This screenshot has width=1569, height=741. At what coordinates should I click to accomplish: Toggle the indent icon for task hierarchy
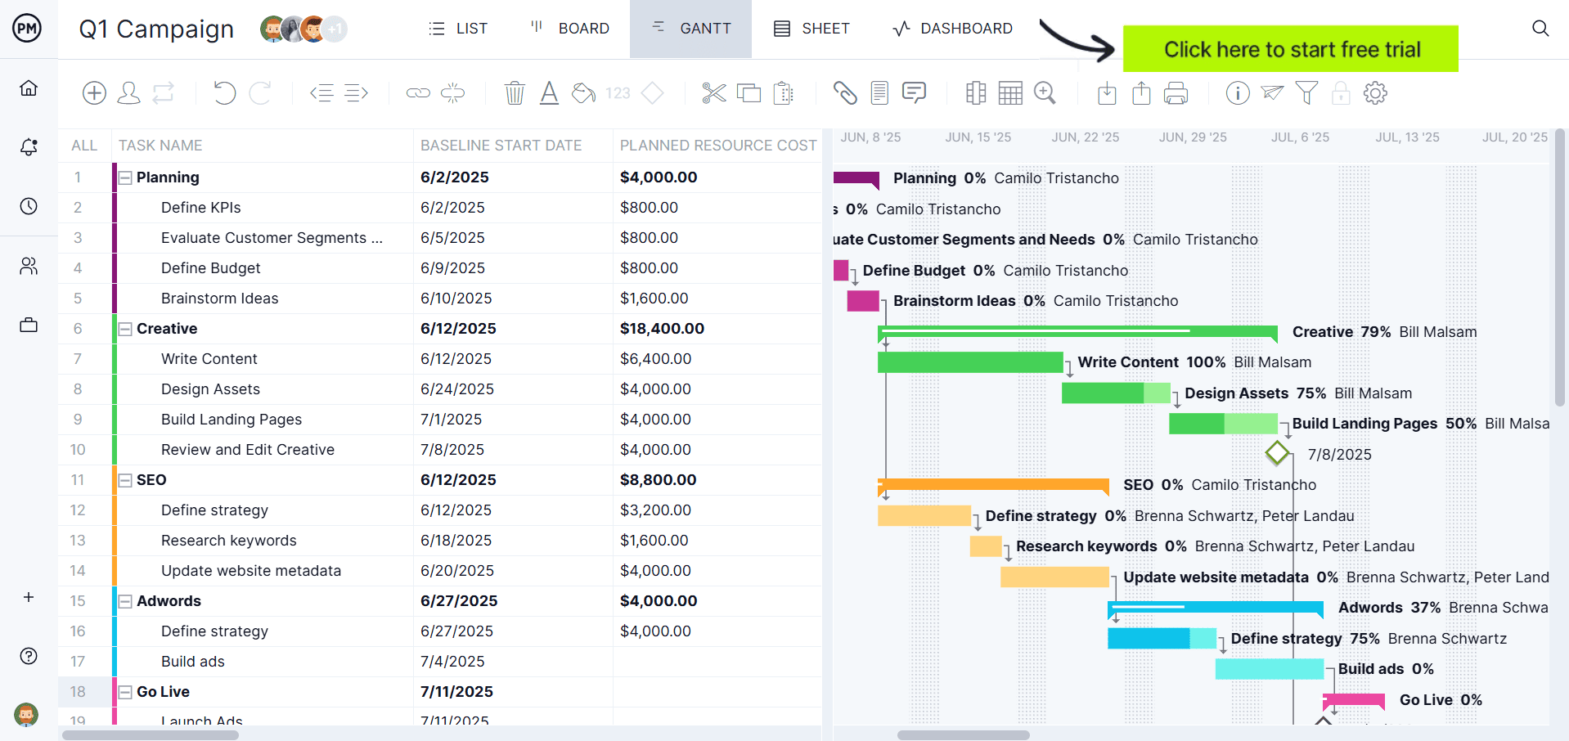356,92
